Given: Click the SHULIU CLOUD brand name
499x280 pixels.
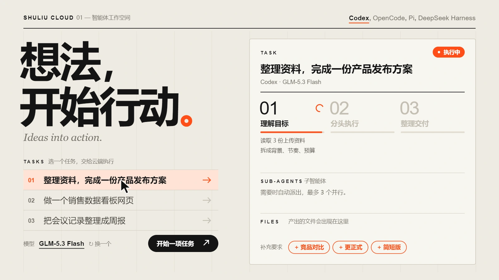Looking at the screenshot, I should [x=48, y=18].
